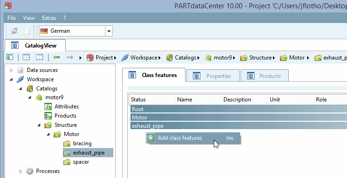Sort by the Unit column header
Screen dimensions: 347x178
(x=291, y=100)
